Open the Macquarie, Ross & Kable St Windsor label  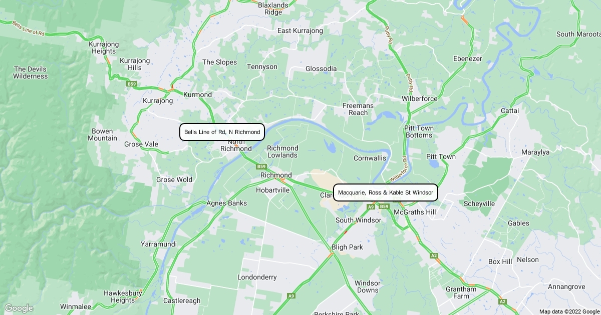tap(386, 192)
